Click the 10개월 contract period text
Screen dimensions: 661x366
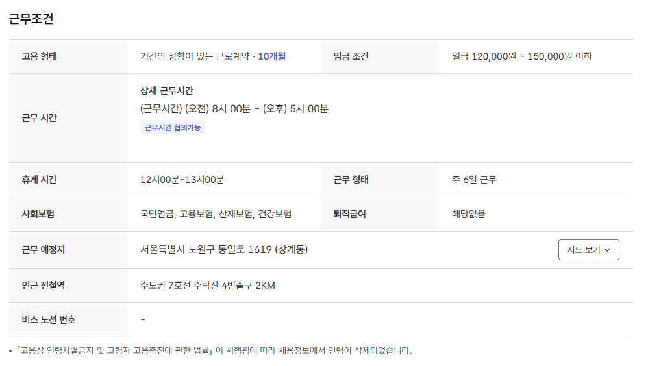pyautogui.click(x=271, y=56)
